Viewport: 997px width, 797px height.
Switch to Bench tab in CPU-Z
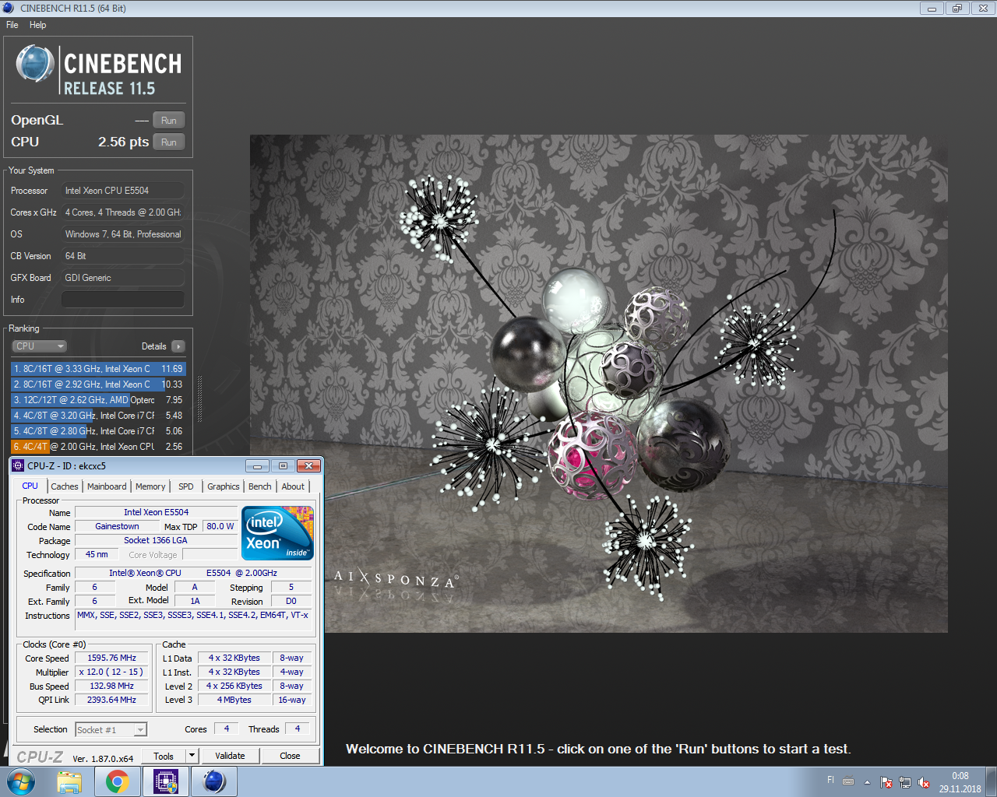point(260,486)
